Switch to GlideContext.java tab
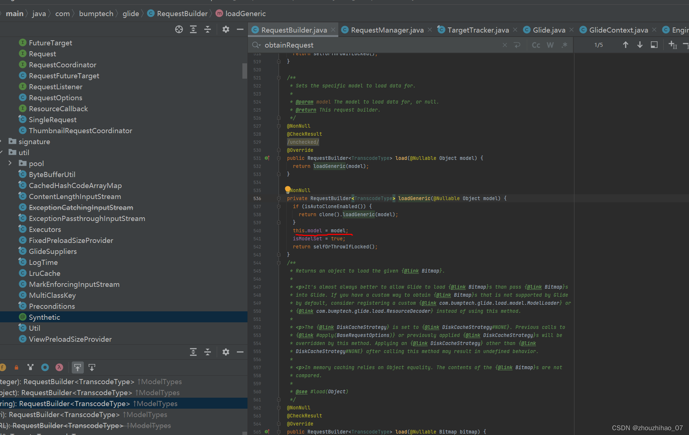Viewport: 689px width, 435px height. point(618,30)
